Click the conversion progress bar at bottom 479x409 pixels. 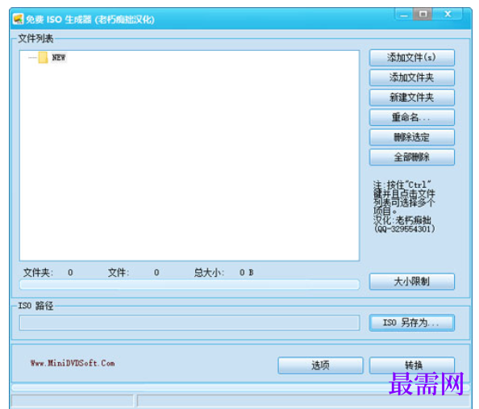240,387
